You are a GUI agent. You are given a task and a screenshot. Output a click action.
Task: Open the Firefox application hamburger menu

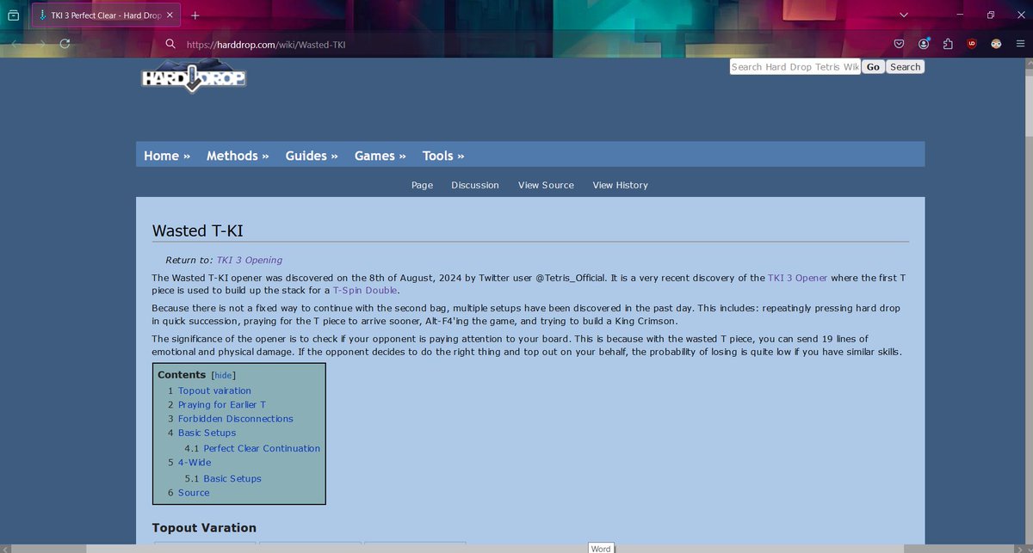click(x=1021, y=44)
